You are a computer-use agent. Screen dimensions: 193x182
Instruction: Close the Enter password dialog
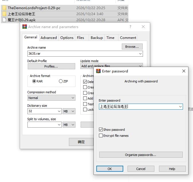coord(184,71)
